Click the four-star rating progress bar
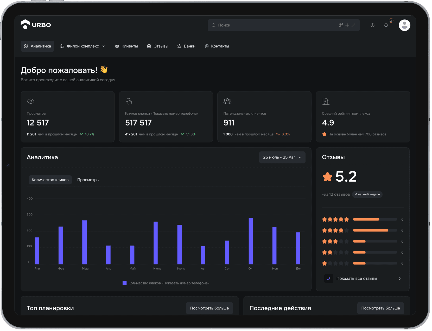The height and width of the screenshot is (331, 432). tap(375, 230)
